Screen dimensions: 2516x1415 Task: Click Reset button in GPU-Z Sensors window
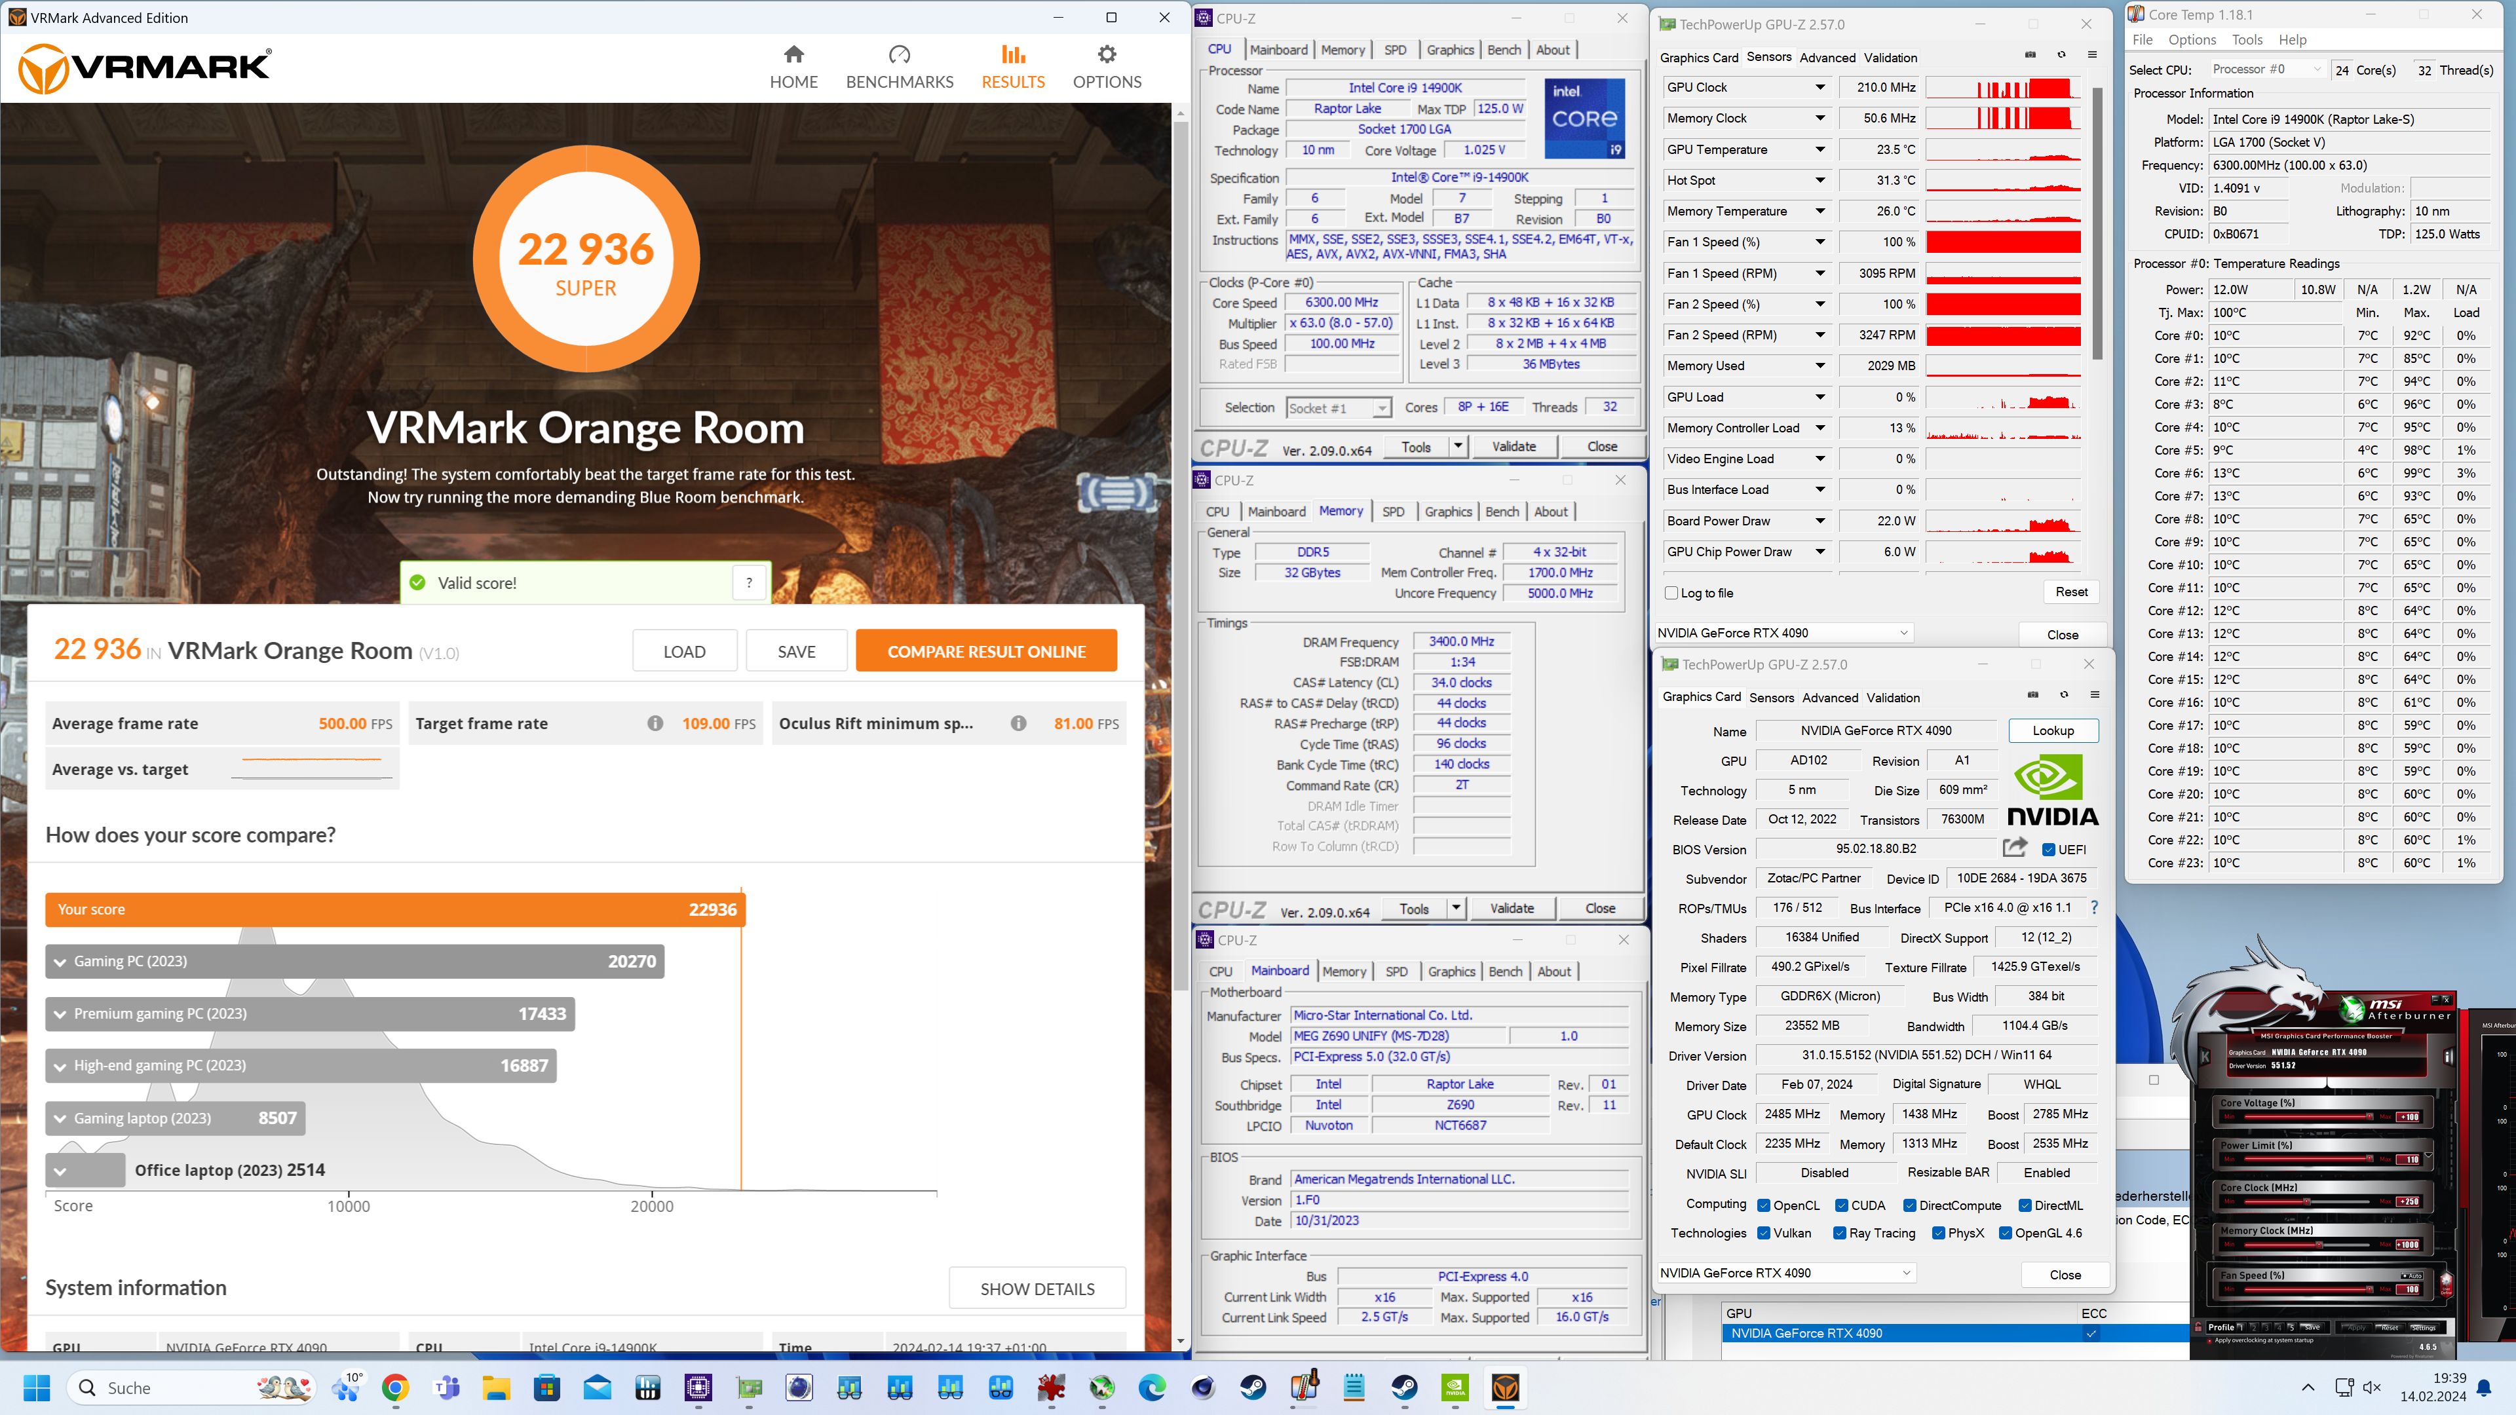pos(2070,592)
